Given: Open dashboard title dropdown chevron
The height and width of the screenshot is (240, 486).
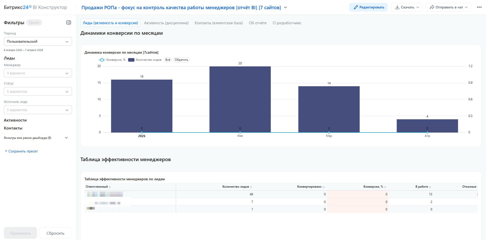Looking at the screenshot, I should click(285, 7).
